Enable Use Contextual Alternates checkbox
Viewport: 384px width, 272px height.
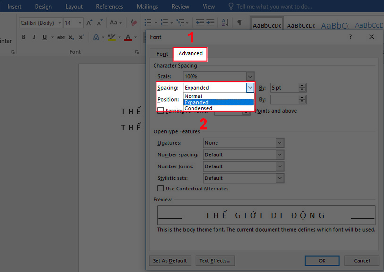pyautogui.click(x=160, y=188)
